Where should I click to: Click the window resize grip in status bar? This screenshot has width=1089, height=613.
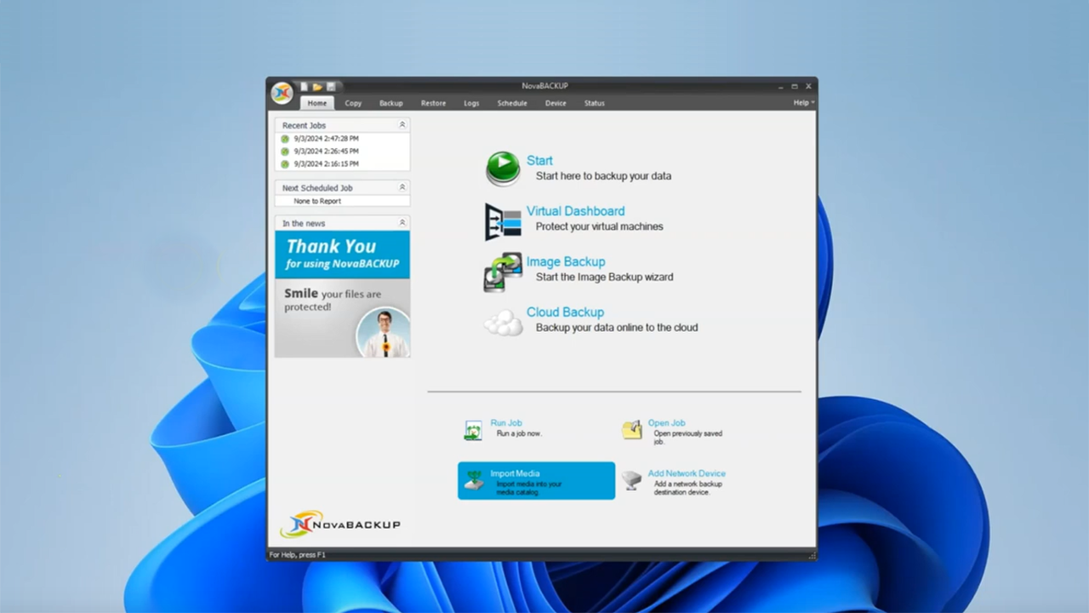[x=812, y=555]
